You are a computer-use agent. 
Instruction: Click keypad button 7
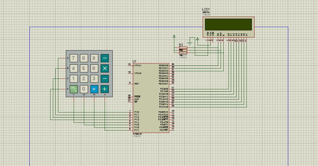tap(74, 58)
